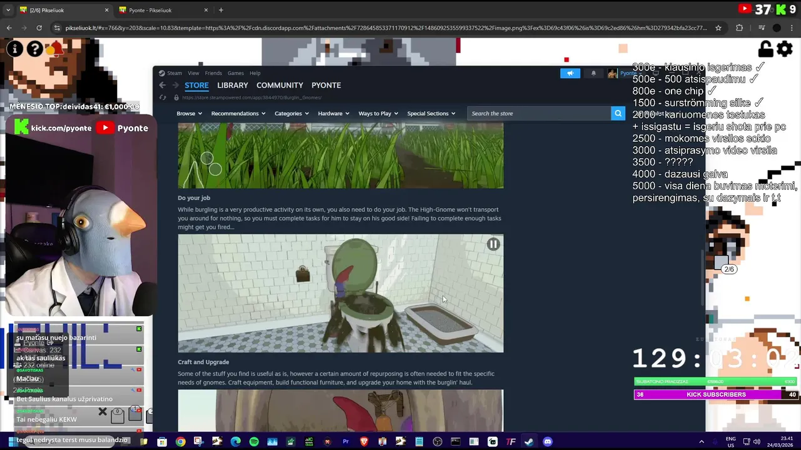Expand the Categories dropdown

(292, 113)
